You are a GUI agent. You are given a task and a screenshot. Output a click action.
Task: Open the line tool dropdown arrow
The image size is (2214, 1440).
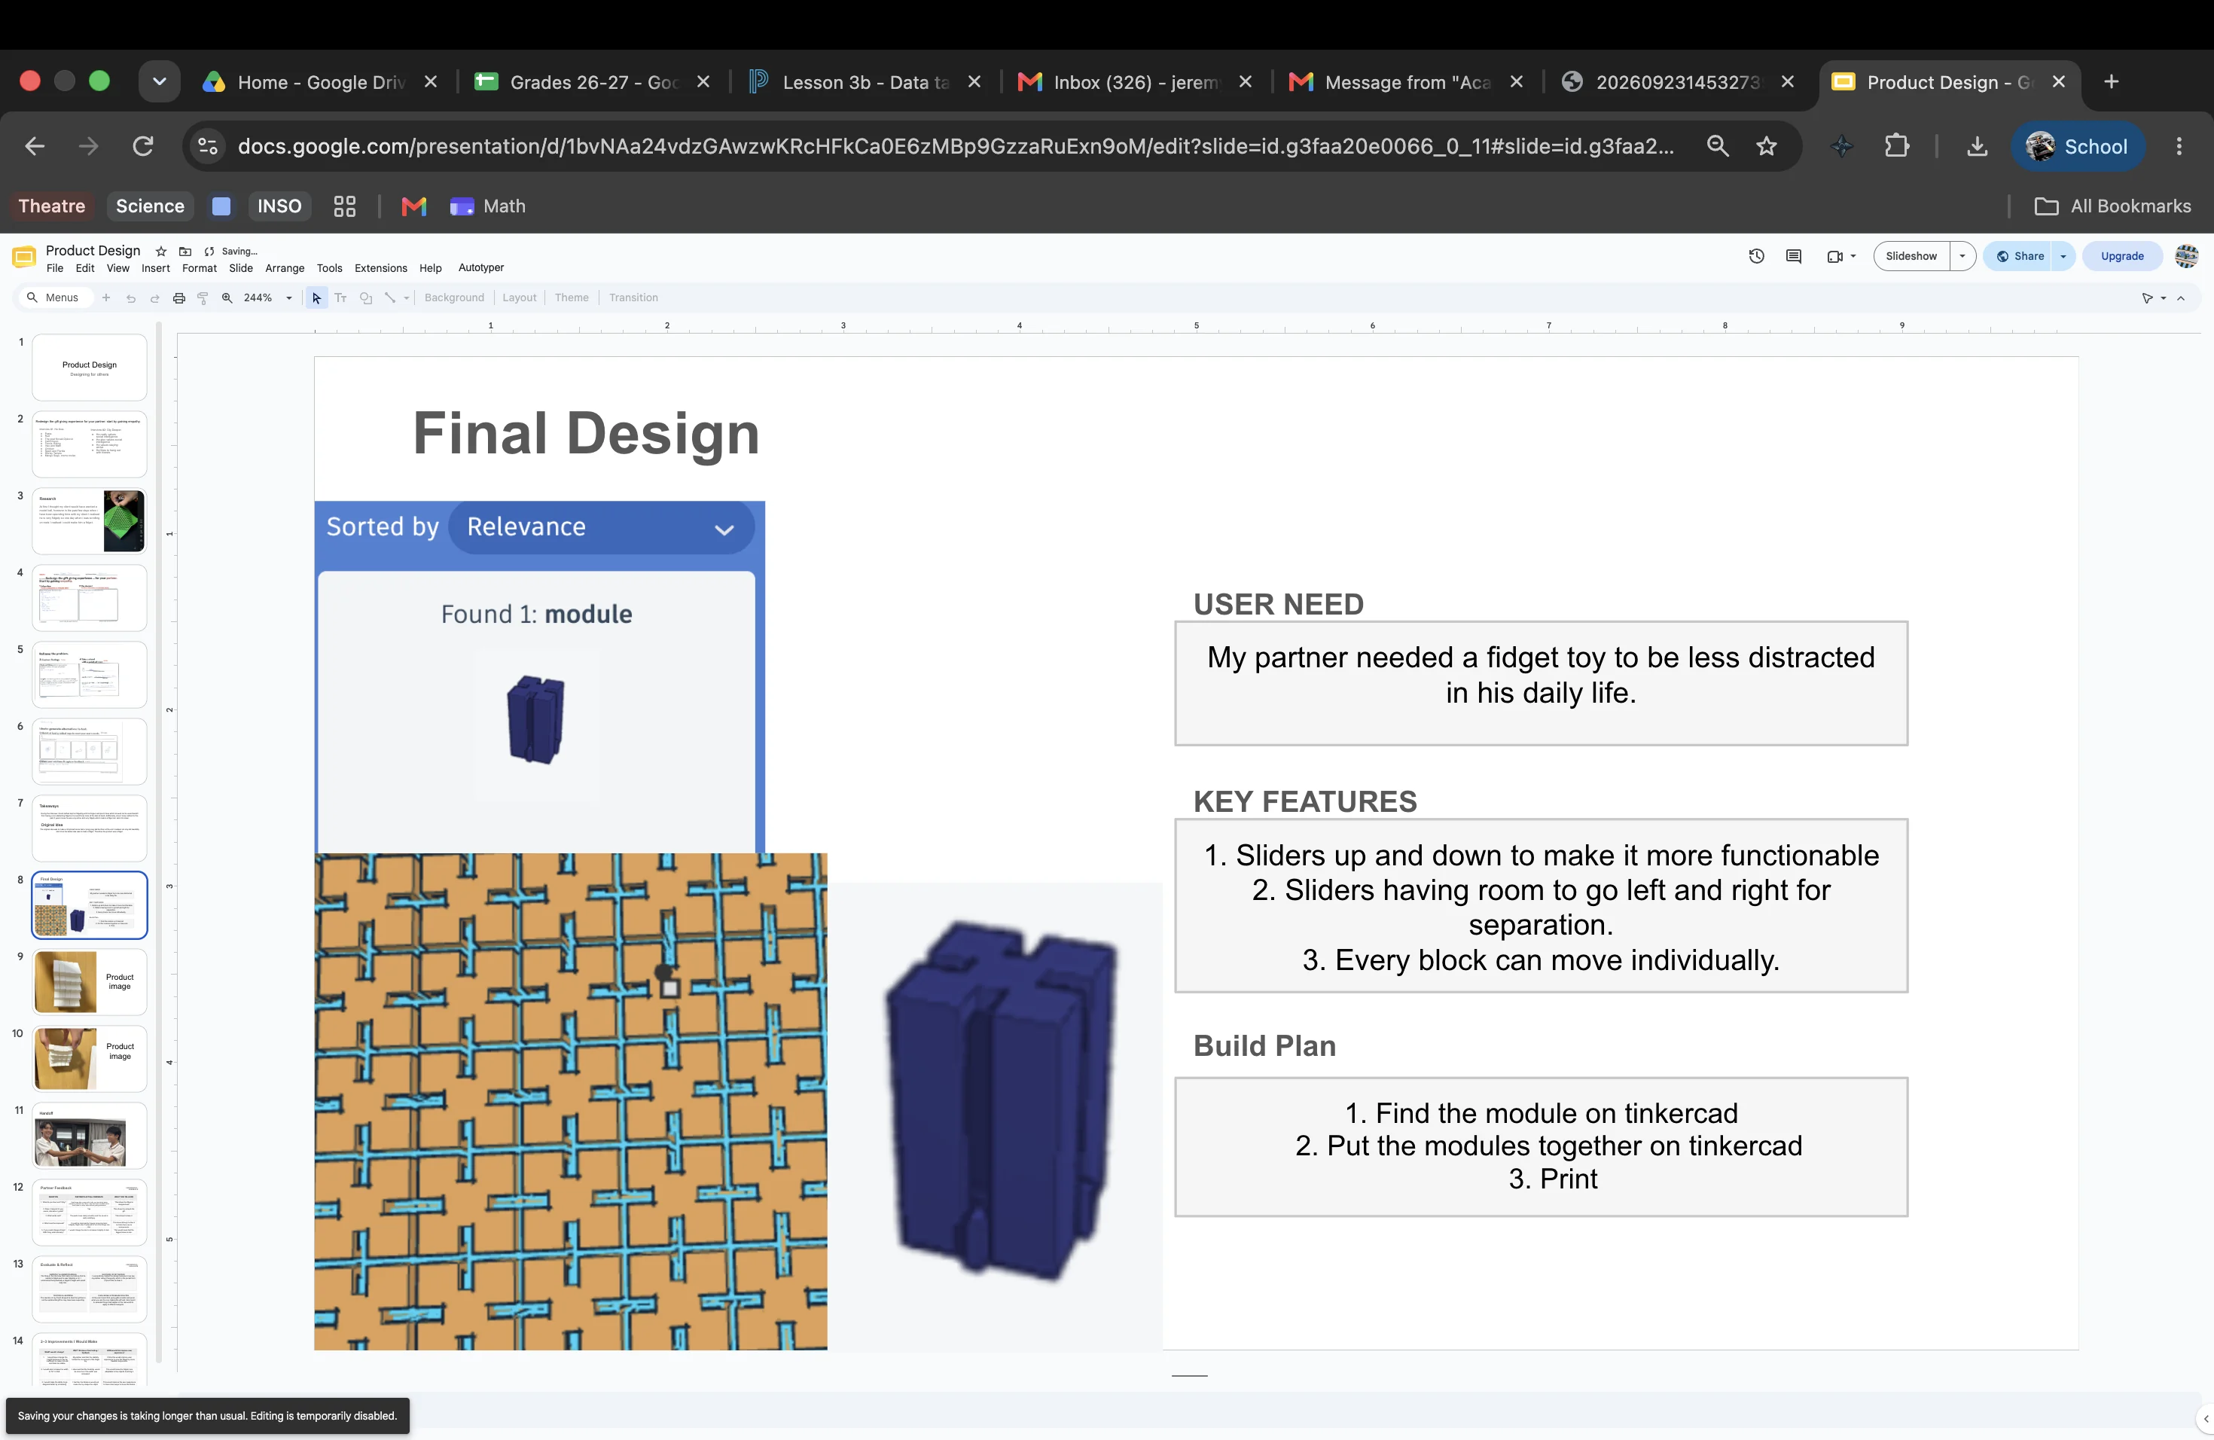(x=407, y=297)
